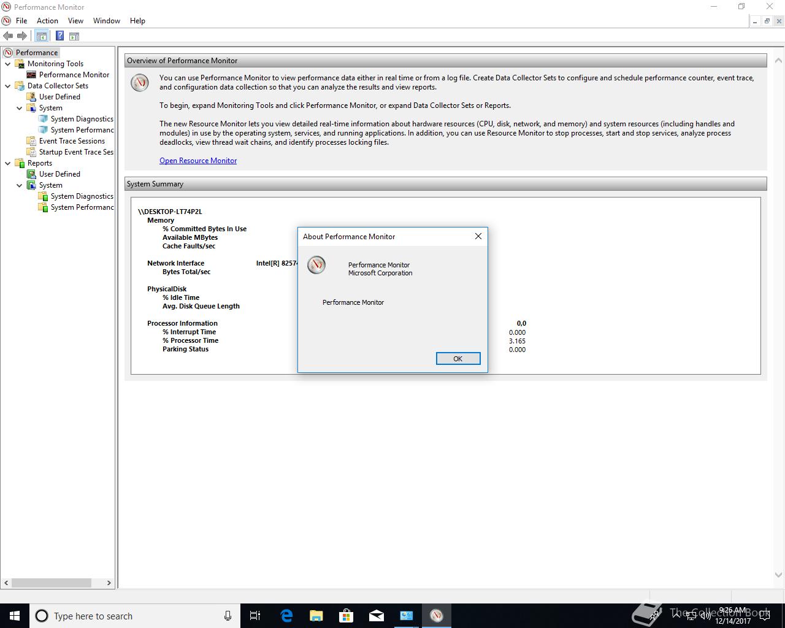Click the Forward arrow toolbar button

(22, 36)
